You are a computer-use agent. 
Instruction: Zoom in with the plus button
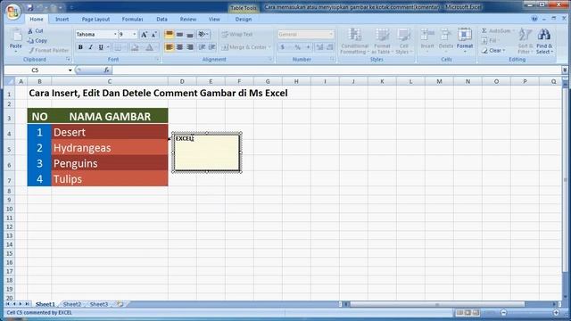click(556, 313)
